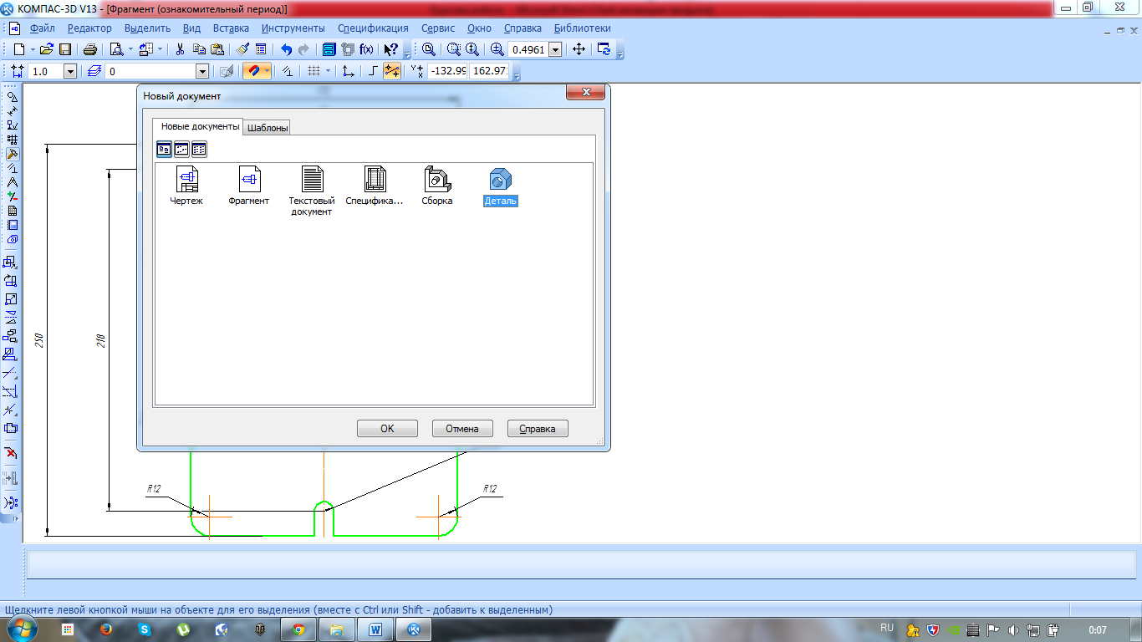Open the layers manager stack icon
Viewport: 1142px width, 642px height.
(x=93, y=71)
